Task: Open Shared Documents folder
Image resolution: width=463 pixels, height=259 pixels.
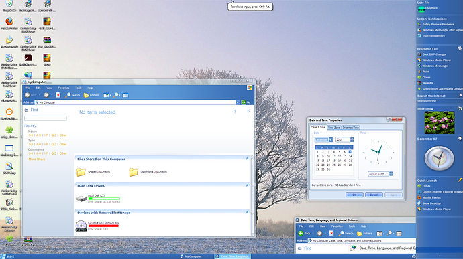Action: click(x=81, y=172)
